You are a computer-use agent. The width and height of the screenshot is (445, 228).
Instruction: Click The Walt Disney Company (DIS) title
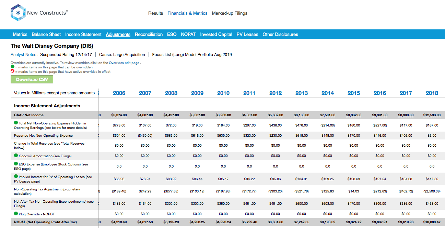(52, 46)
